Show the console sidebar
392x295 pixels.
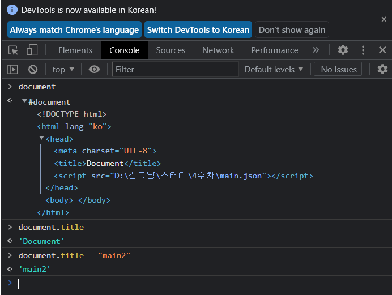(12, 69)
